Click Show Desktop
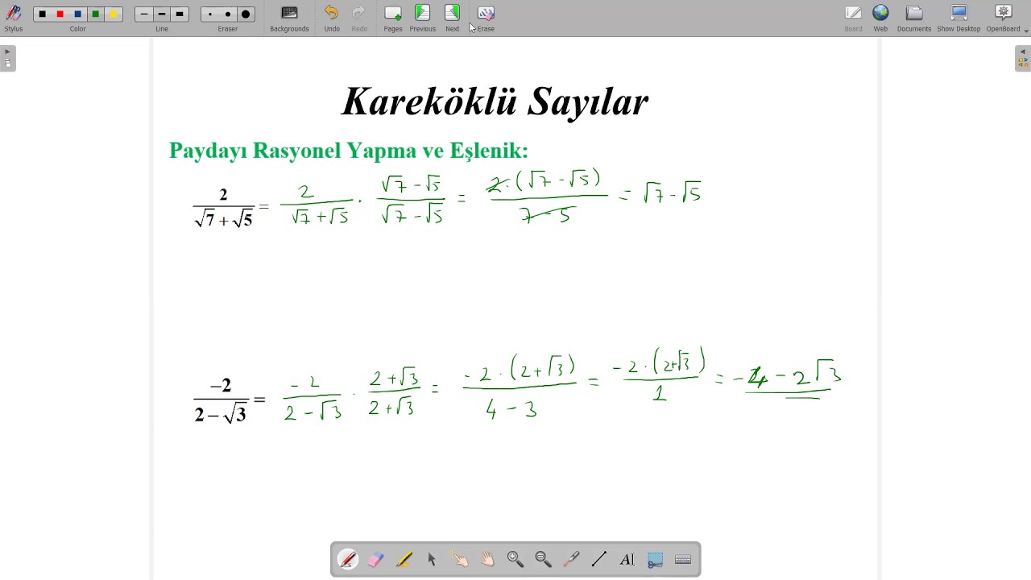This screenshot has height=580, width=1031. [x=959, y=18]
